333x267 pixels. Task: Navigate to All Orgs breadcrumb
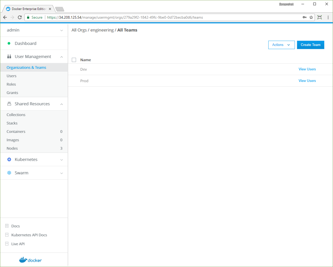[x=79, y=30]
